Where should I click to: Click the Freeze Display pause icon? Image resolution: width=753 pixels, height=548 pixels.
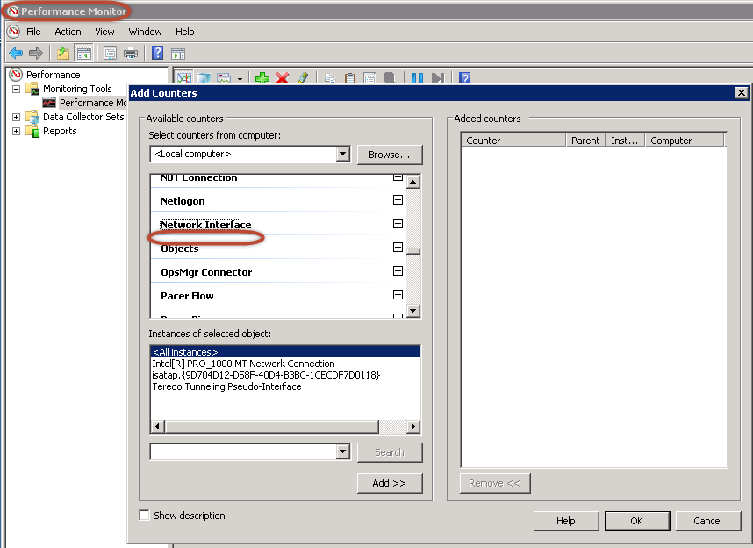pyautogui.click(x=417, y=77)
